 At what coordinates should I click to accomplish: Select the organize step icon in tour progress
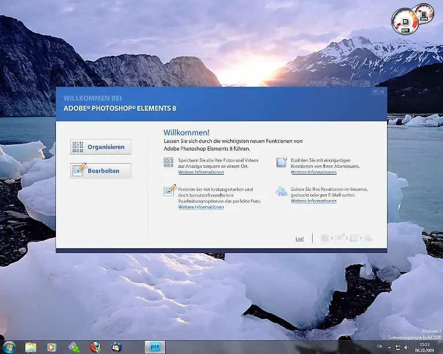point(325,238)
